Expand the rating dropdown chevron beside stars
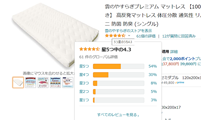The width and height of the screenshot is (201, 120). (129, 36)
